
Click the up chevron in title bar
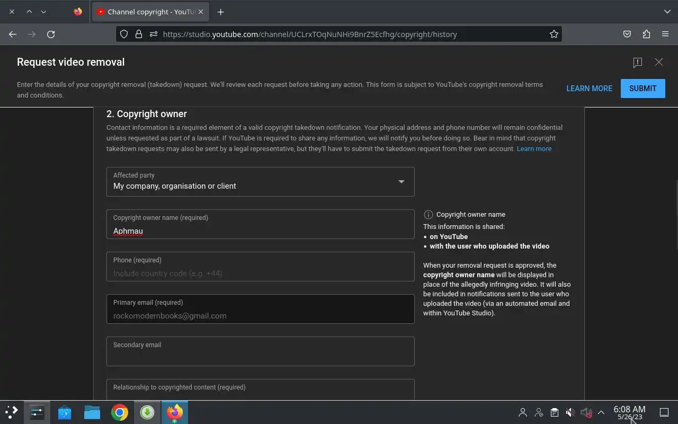(29, 12)
